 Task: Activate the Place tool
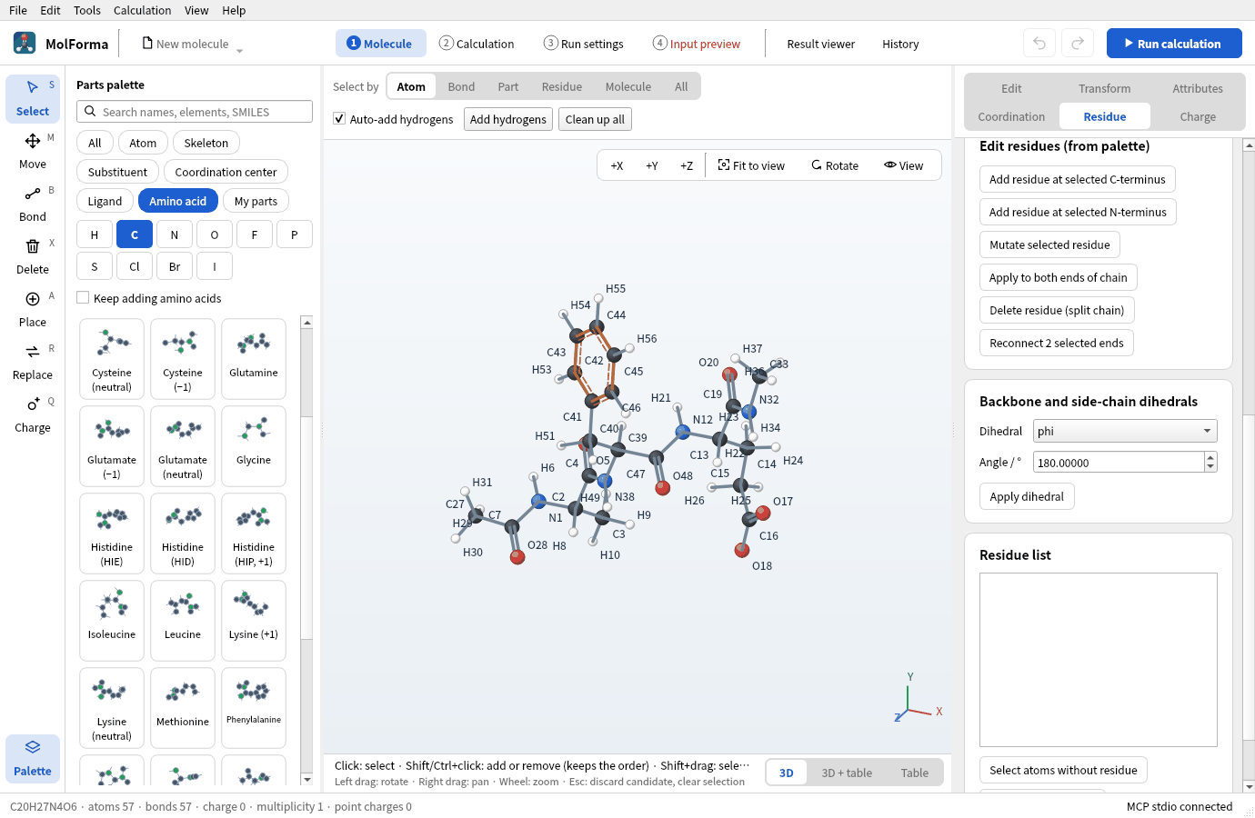tap(33, 309)
